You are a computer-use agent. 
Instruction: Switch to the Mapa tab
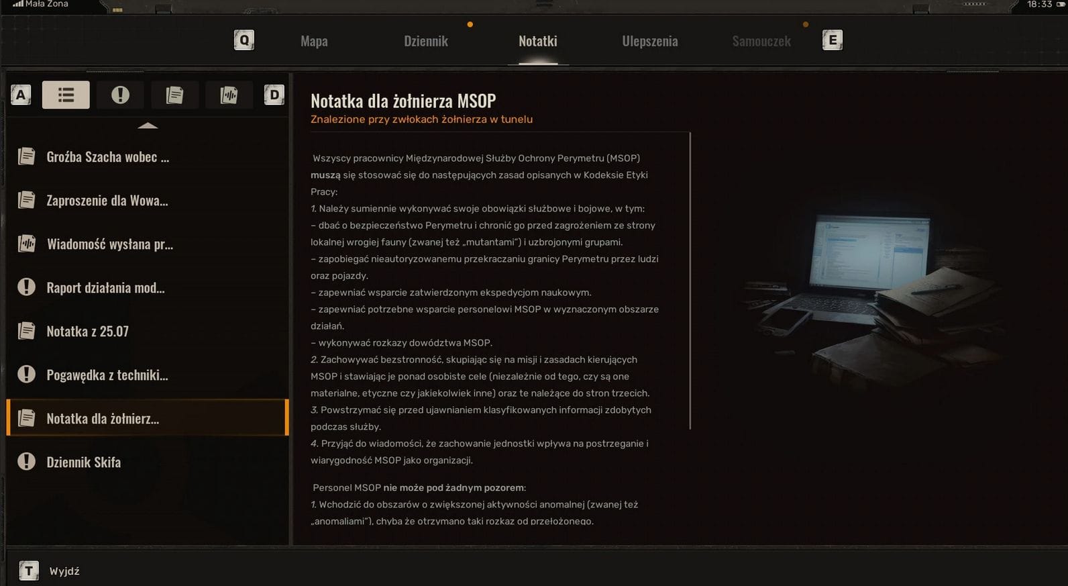[314, 41]
